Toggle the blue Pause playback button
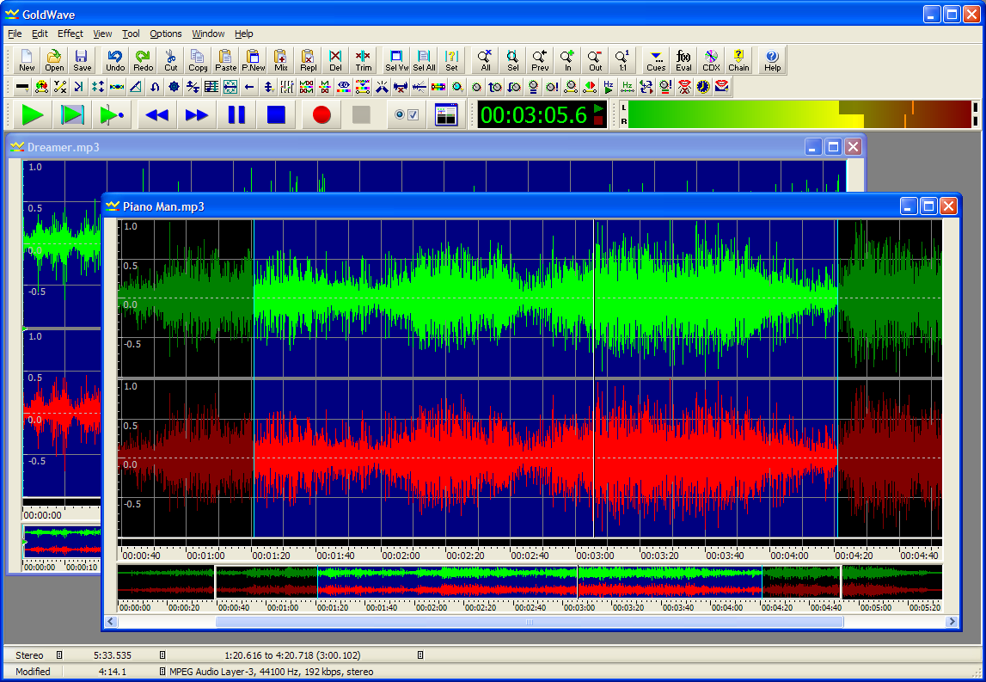Screen dimensions: 986x682 pyautogui.click(x=236, y=114)
